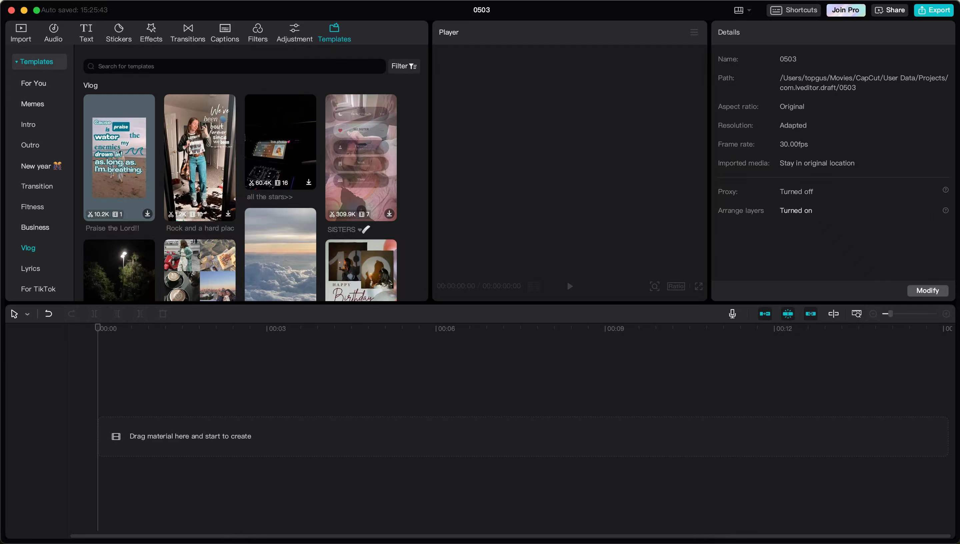960x544 pixels.
Task: Toggle auto snapping in timeline toolbar
Action: [788, 314]
